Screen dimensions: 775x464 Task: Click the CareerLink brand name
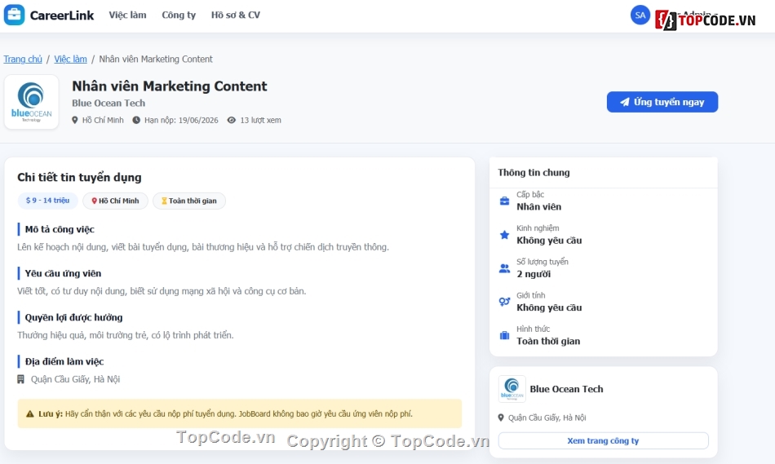(62, 15)
